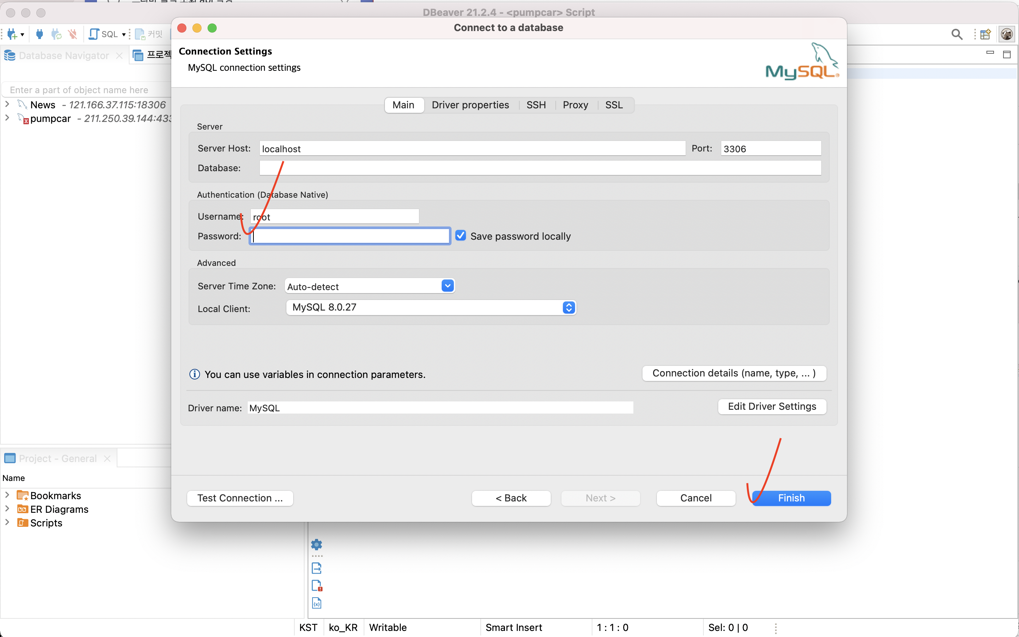The image size is (1019, 637).
Task: Switch to the Driver properties tab
Action: tap(470, 104)
